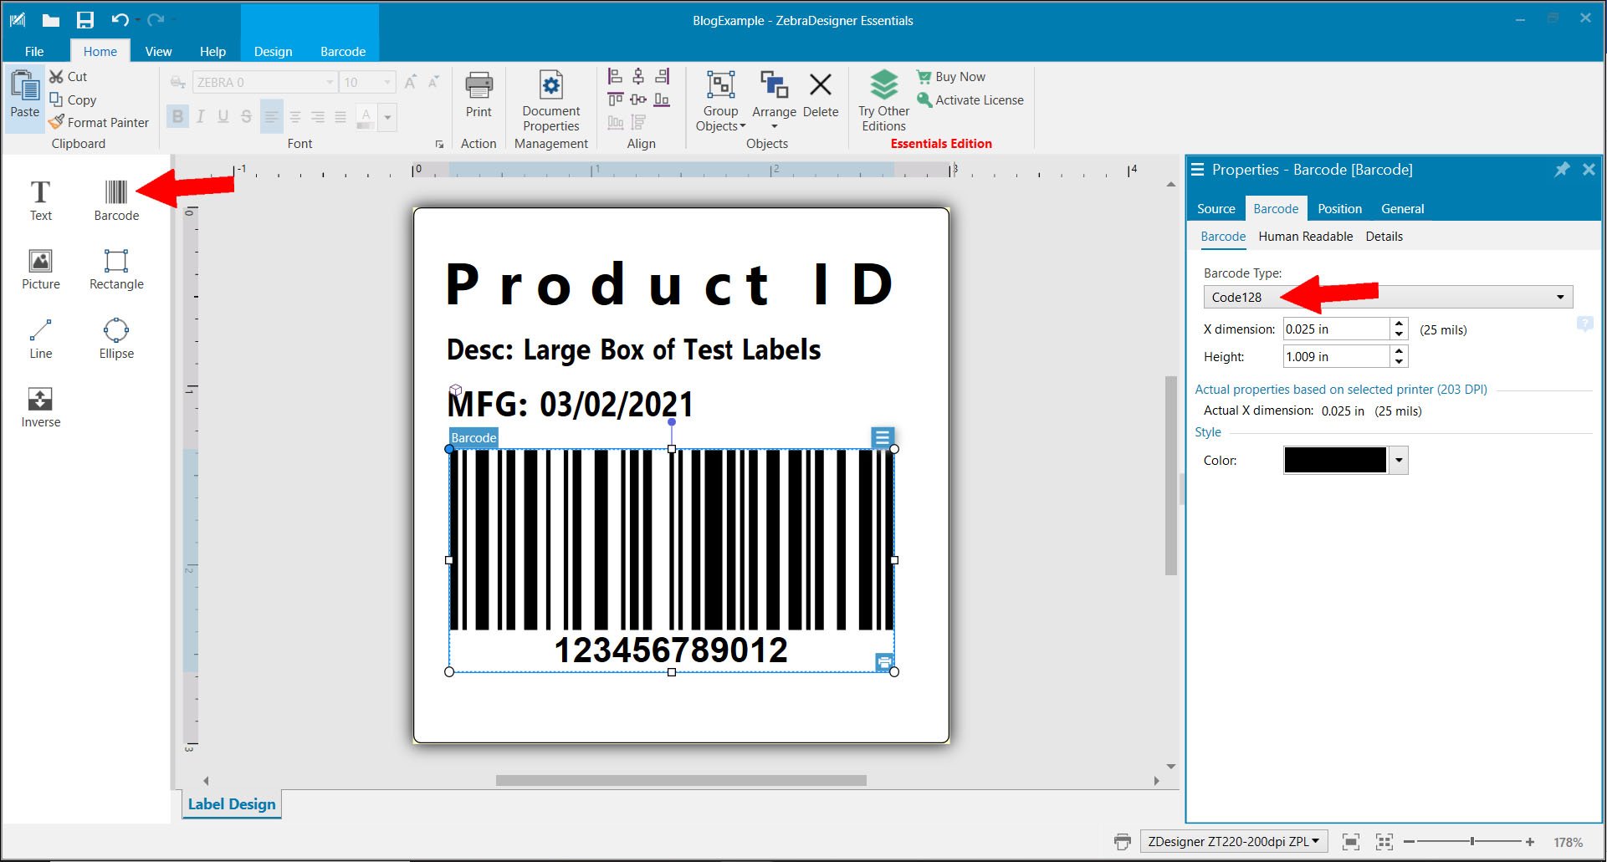Screen dimensions: 1607x862
Task: Select the Ellipse object tool
Action: pyautogui.click(x=116, y=339)
